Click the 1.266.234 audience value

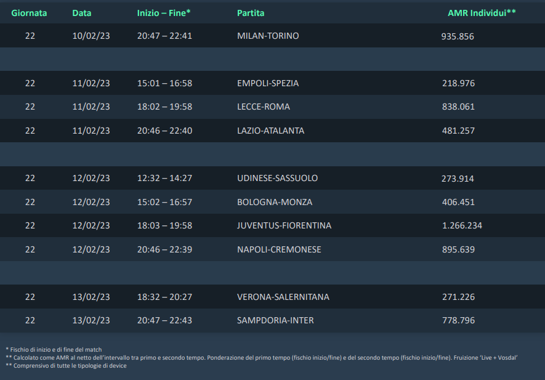coord(462,225)
